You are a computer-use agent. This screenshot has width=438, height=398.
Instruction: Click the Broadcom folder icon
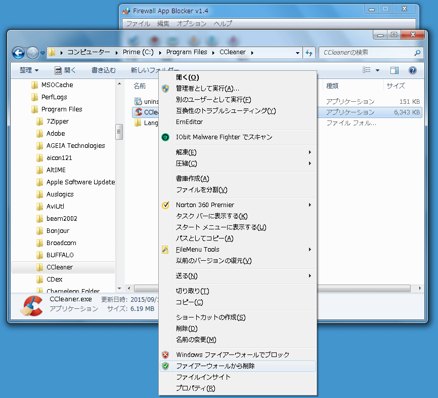coord(39,243)
